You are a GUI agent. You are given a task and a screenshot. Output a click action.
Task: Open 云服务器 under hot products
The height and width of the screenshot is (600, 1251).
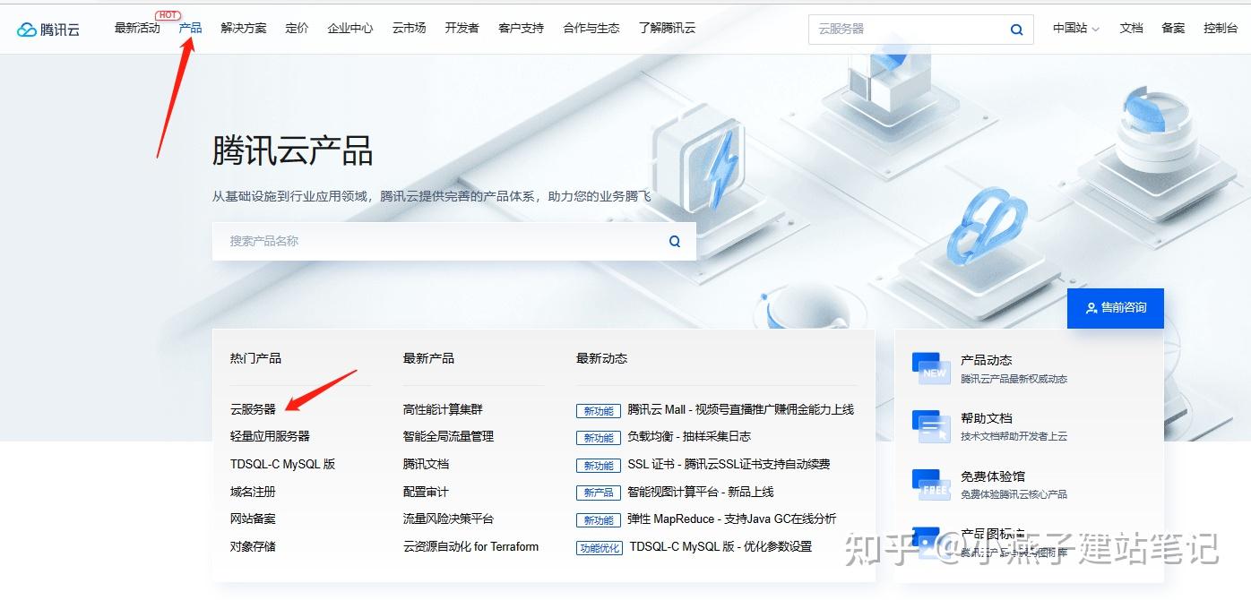253,409
